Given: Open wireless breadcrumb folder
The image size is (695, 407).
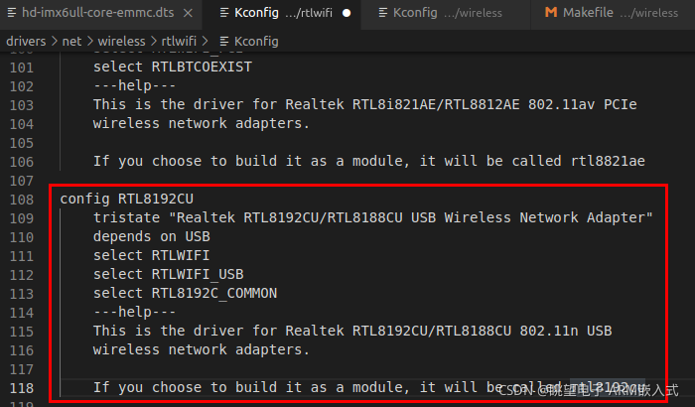Looking at the screenshot, I should pos(121,42).
